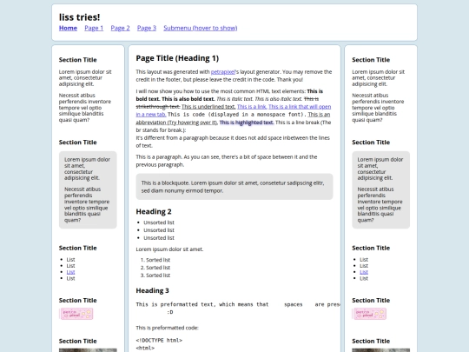Click the highlighted text 'This is highlighted text.'
This screenshot has height=352, width=469.
(246, 123)
